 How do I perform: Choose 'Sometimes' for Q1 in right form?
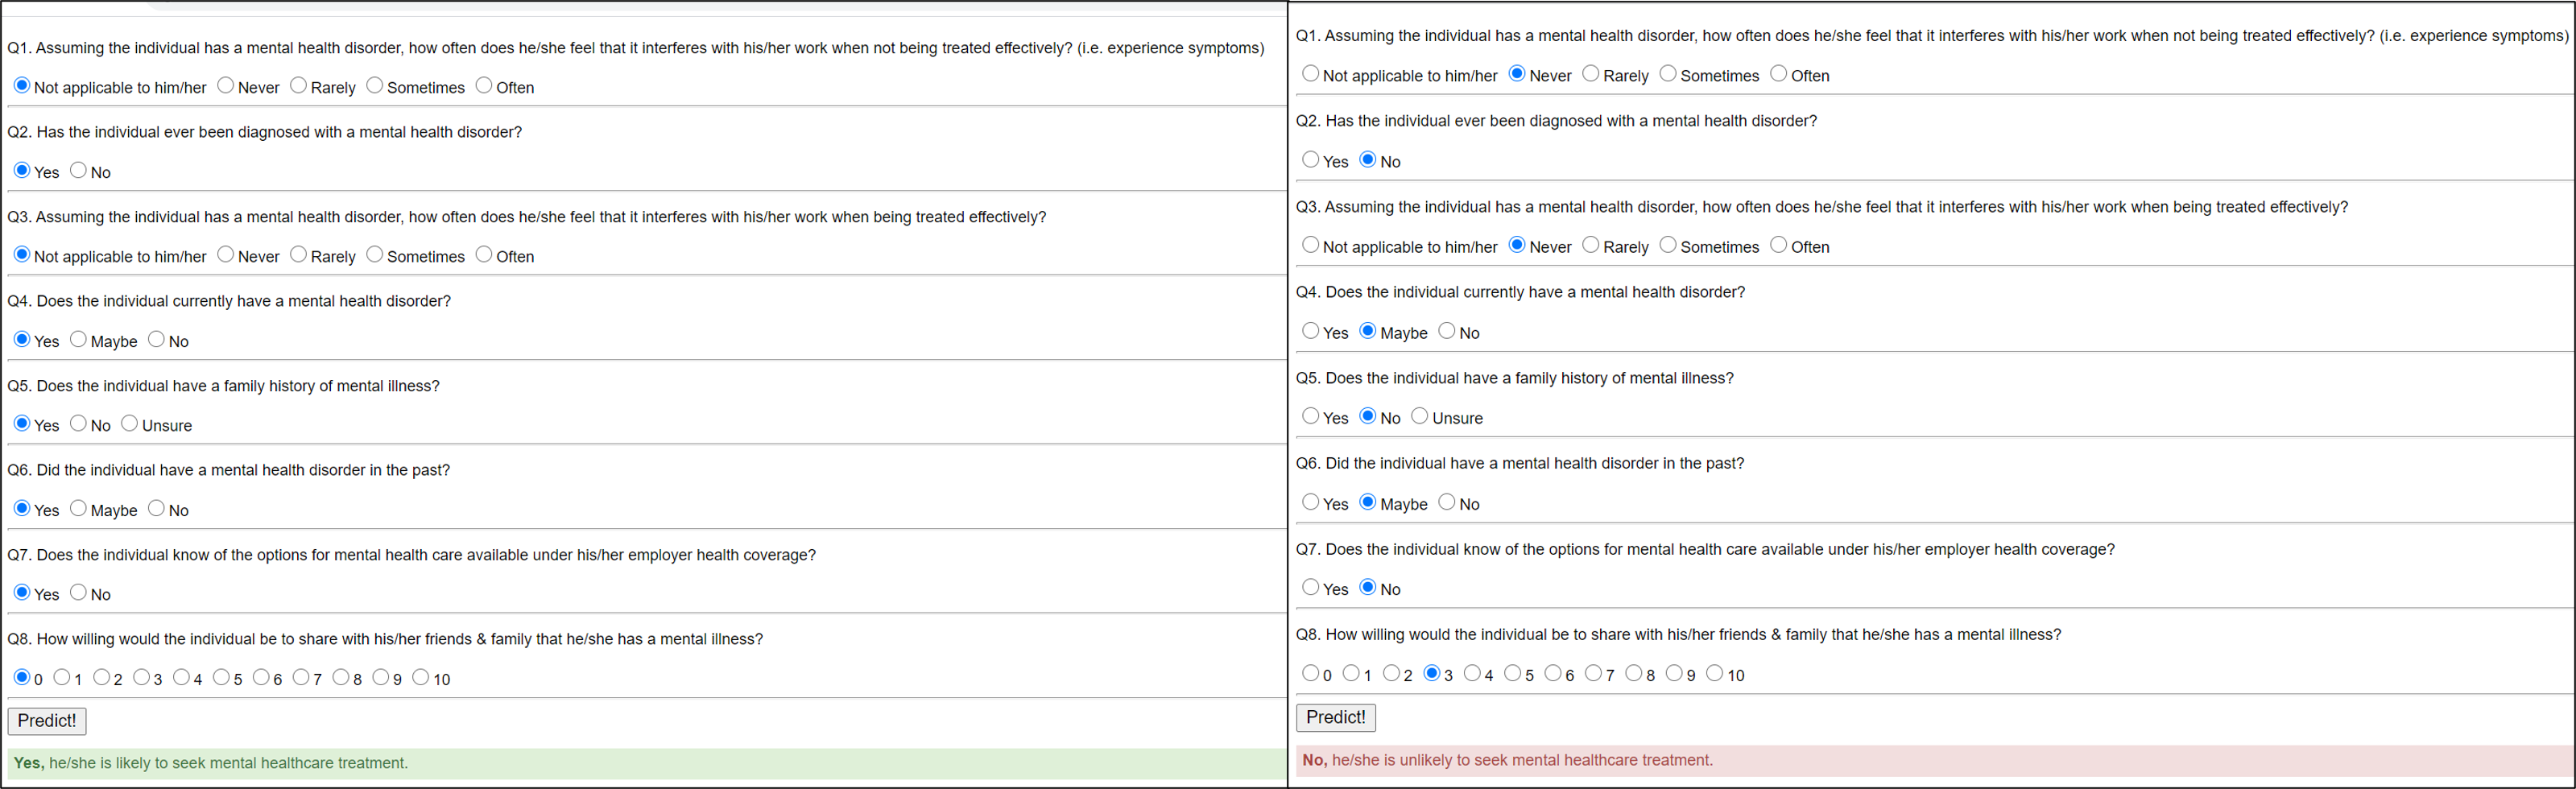point(1668,74)
